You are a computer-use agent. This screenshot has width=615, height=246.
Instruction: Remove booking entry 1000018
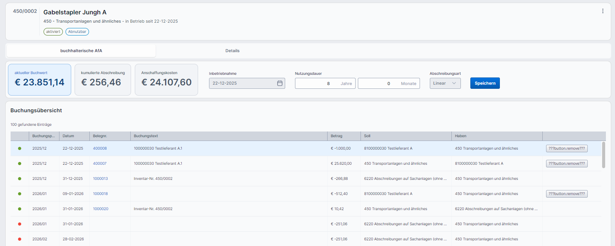click(x=567, y=194)
